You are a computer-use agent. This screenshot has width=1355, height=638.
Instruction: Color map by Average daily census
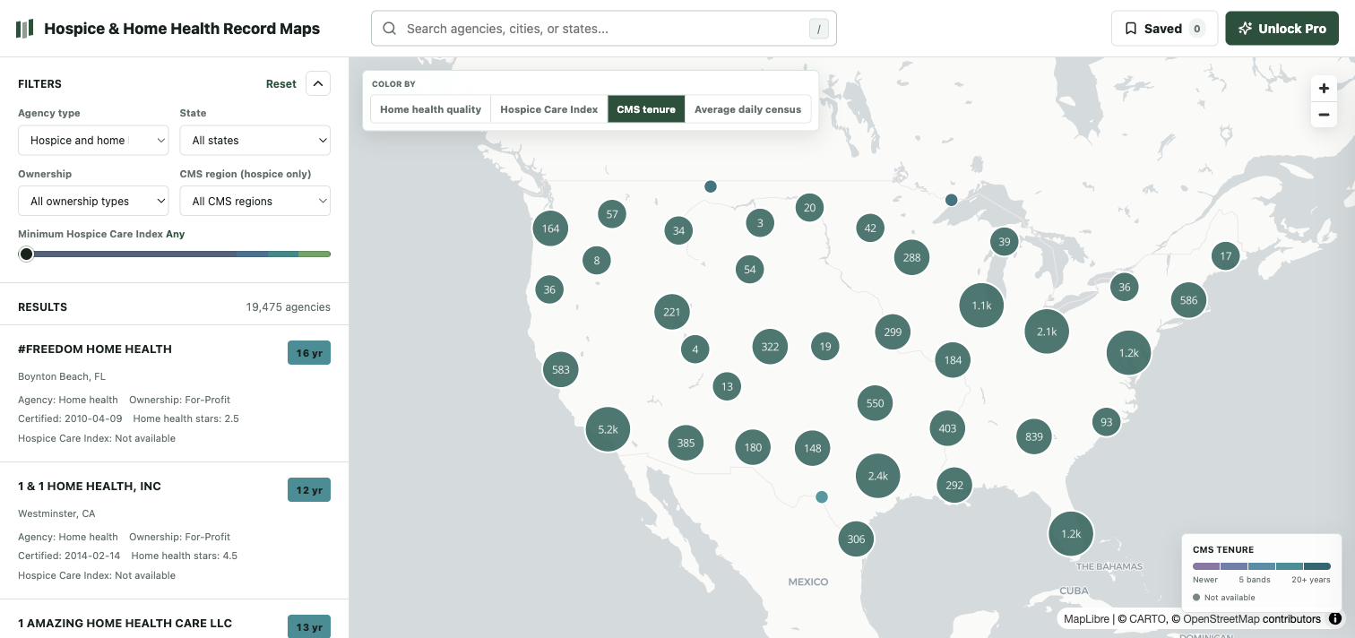coord(748,109)
